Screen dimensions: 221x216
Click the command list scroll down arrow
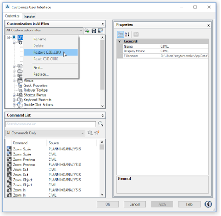coord(102,194)
